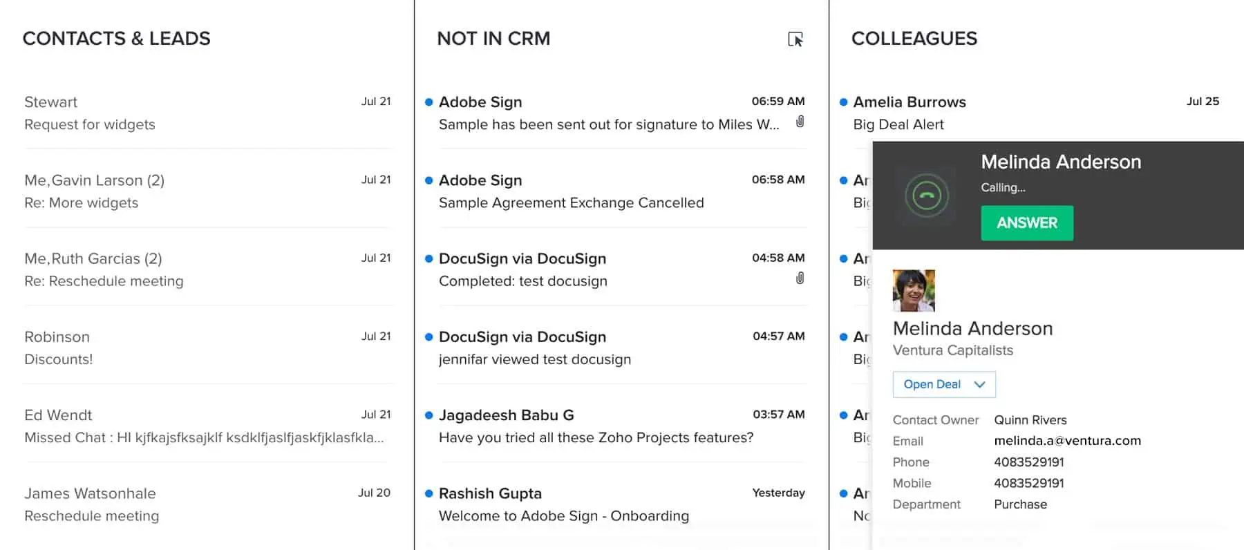
Task: Open jennifar viewed test docusign email
Action: (534, 359)
